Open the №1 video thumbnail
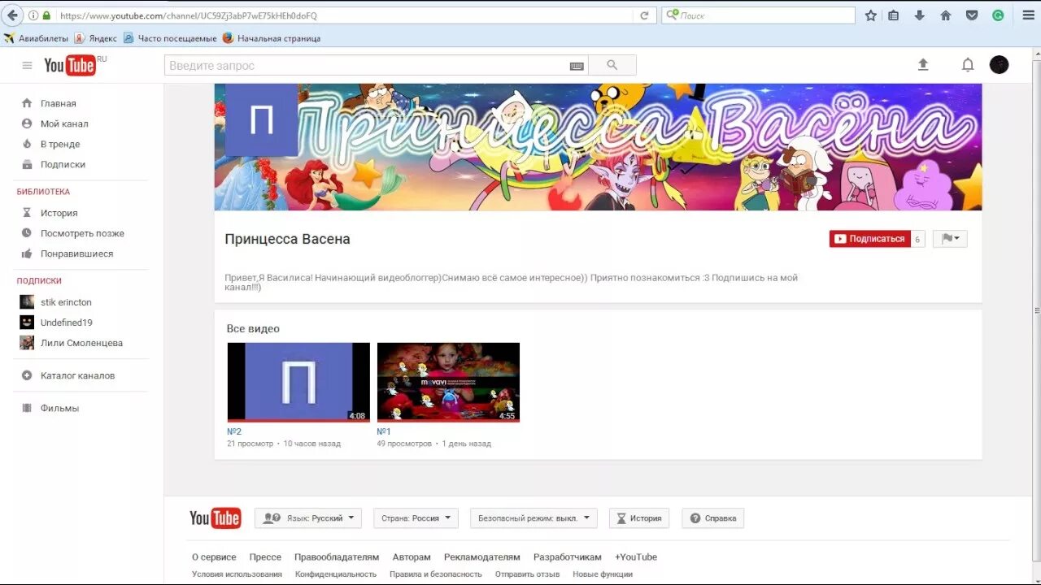 [x=448, y=382]
